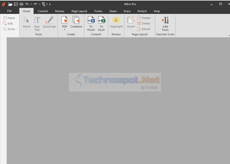Activate the Select tool

tap(26, 22)
